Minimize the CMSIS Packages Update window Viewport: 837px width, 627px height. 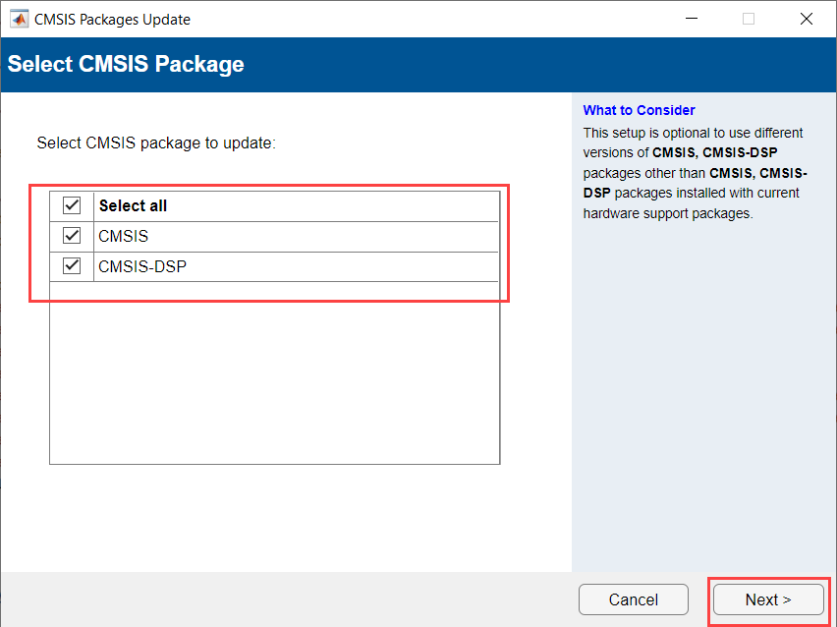point(693,19)
